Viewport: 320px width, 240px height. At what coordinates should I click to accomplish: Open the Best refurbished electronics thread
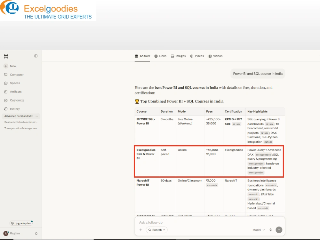tap(21, 122)
